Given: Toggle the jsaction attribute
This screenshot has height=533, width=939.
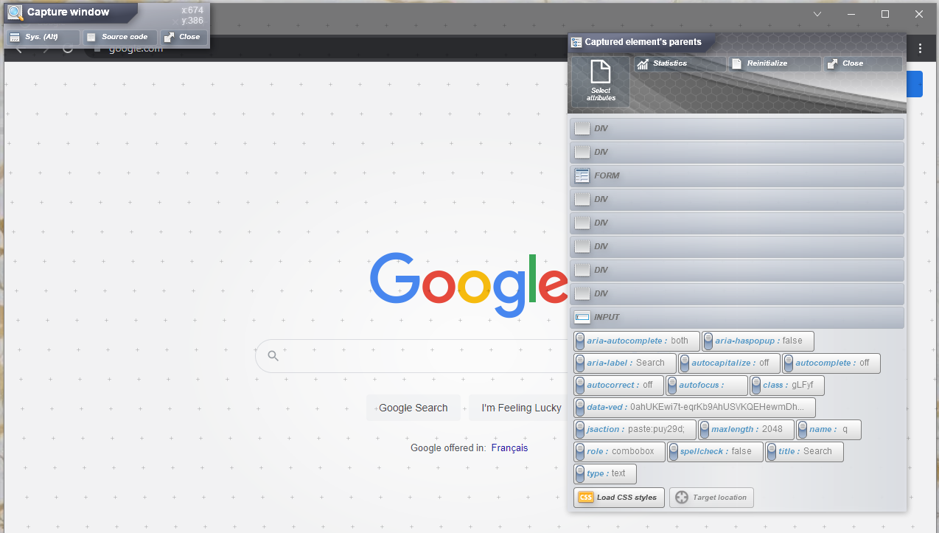Looking at the screenshot, I should pos(635,430).
